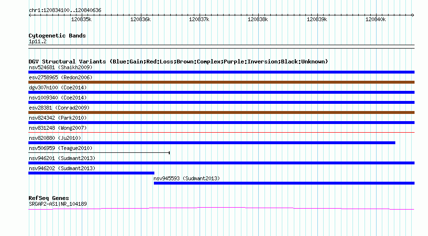
Task: Click the ruler's right arrowhead
Action: (413, 15)
